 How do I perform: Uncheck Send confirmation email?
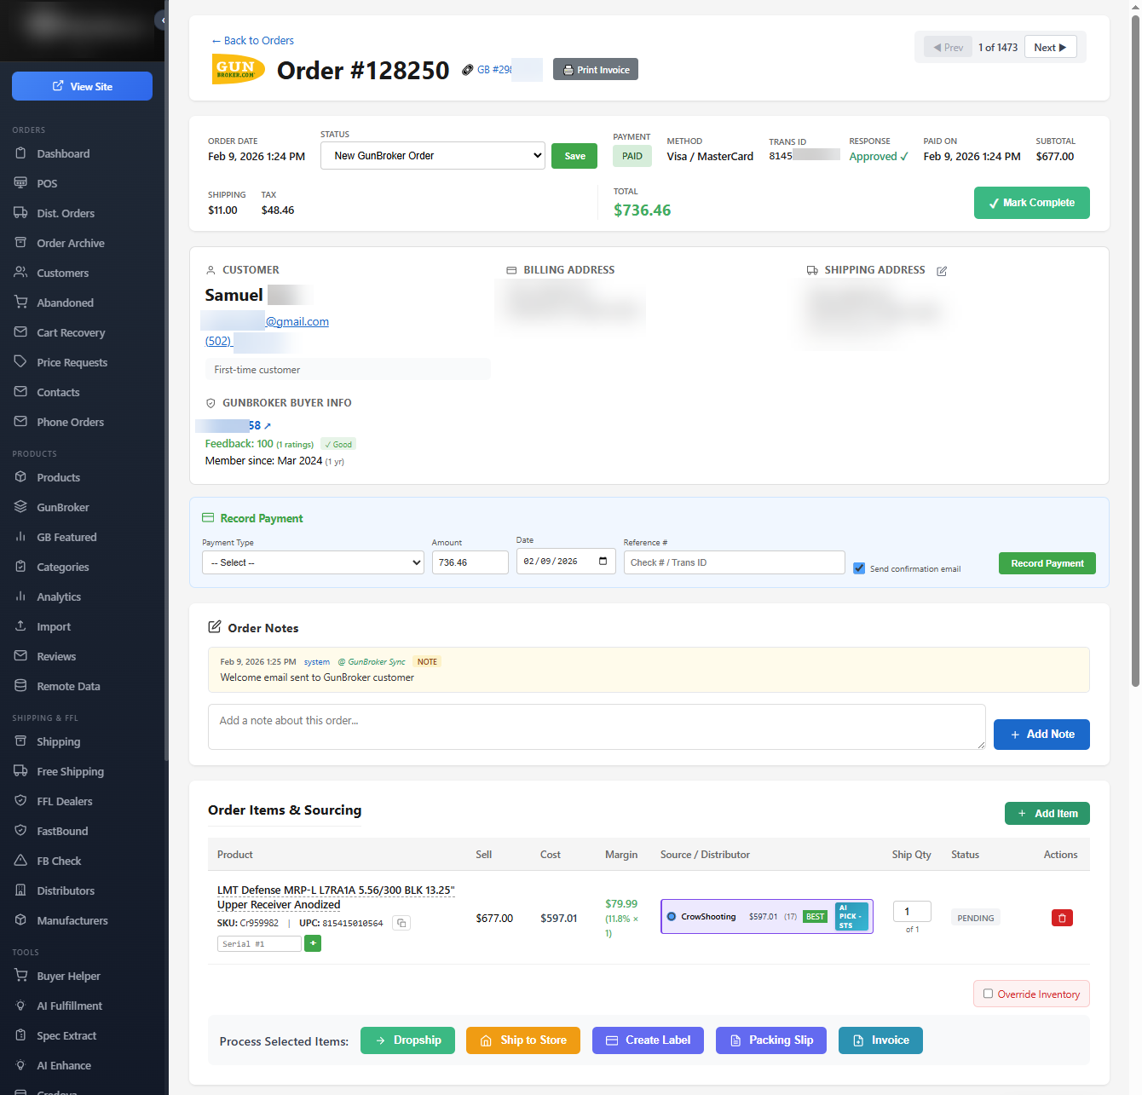pyautogui.click(x=858, y=568)
